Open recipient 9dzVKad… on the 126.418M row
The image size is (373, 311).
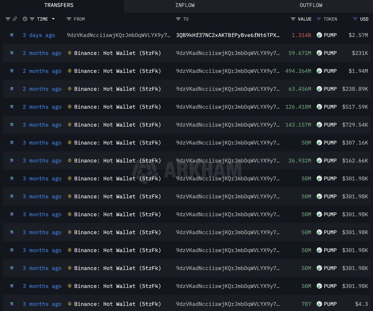pyautogui.click(x=228, y=107)
